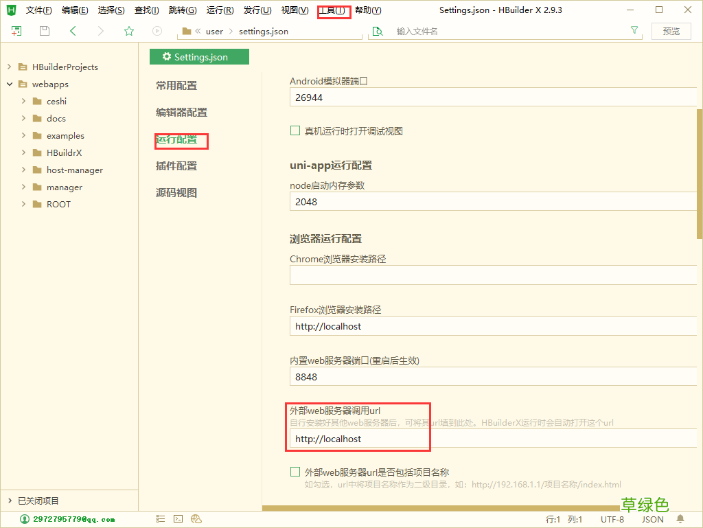Open file search using the magnifier icon
This screenshot has height=528, width=703.
378,31
